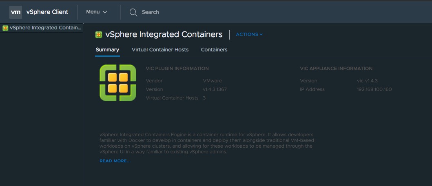This screenshot has height=186, width=432.
Task: Click the READ MORE link
Action: pyautogui.click(x=115, y=161)
